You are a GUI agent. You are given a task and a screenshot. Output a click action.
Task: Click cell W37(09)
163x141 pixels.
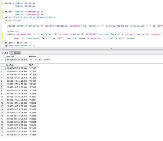pyautogui.click(x=33, y=75)
